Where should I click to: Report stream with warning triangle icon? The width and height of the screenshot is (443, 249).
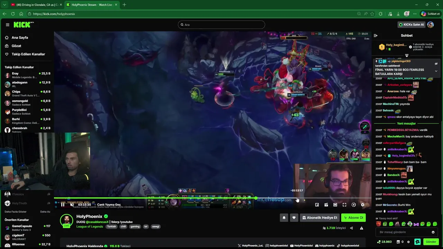[x=361, y=228]
